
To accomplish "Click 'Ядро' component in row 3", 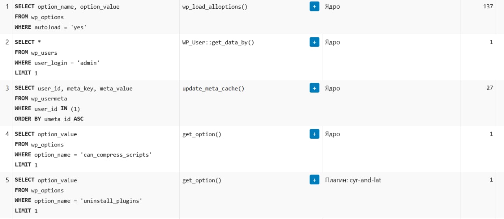I will (x=332, y=88).
